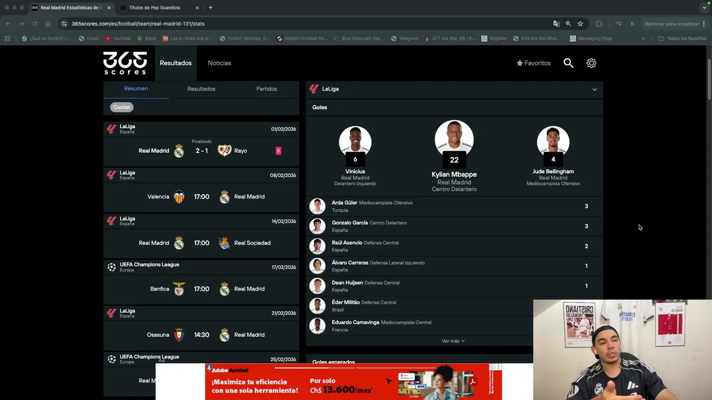712x400 pixels.
Task: Open the Messaging Page bookmark
Action: [x=591, y=38]
